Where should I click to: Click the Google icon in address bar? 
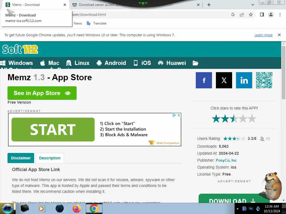(233, 14)
